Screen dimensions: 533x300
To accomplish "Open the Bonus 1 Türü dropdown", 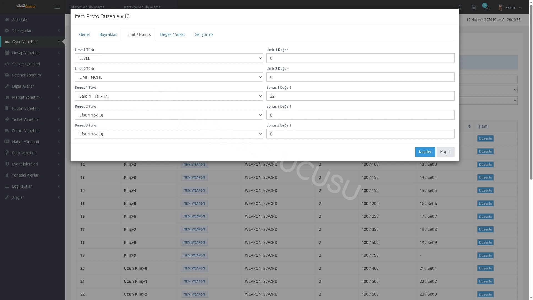I will point(169,96).
